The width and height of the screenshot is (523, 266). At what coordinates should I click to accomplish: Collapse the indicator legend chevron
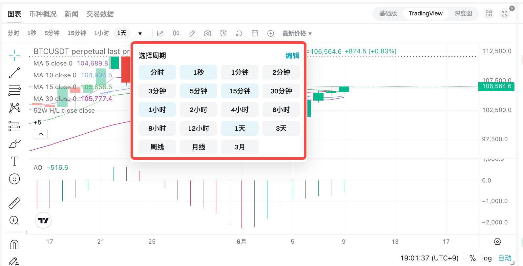(x=41, y=134)
